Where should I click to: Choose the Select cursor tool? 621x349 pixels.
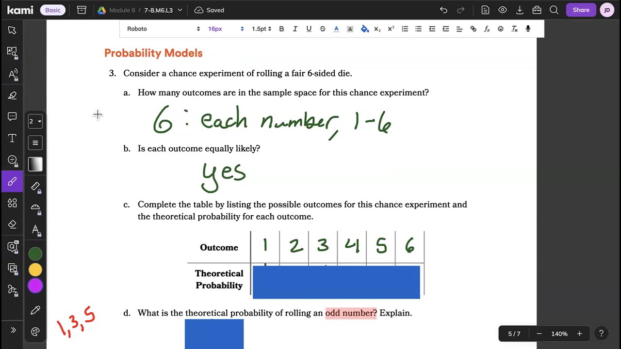click(x=12, y=30)
